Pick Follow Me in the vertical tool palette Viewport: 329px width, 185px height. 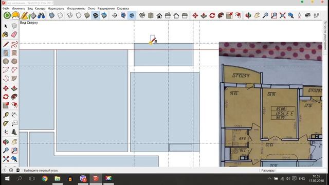[x=14, y=97]
